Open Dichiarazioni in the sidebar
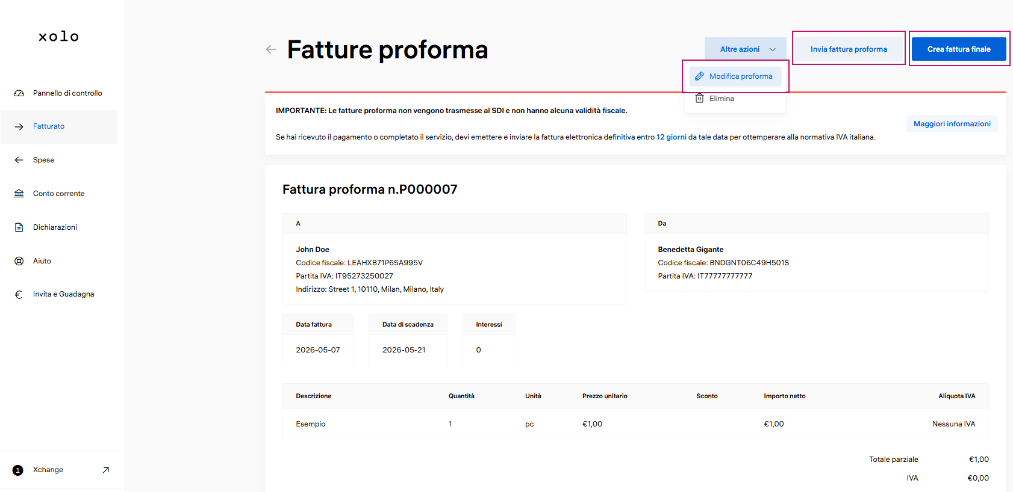Screen dimensions: 1013x492 59,227
